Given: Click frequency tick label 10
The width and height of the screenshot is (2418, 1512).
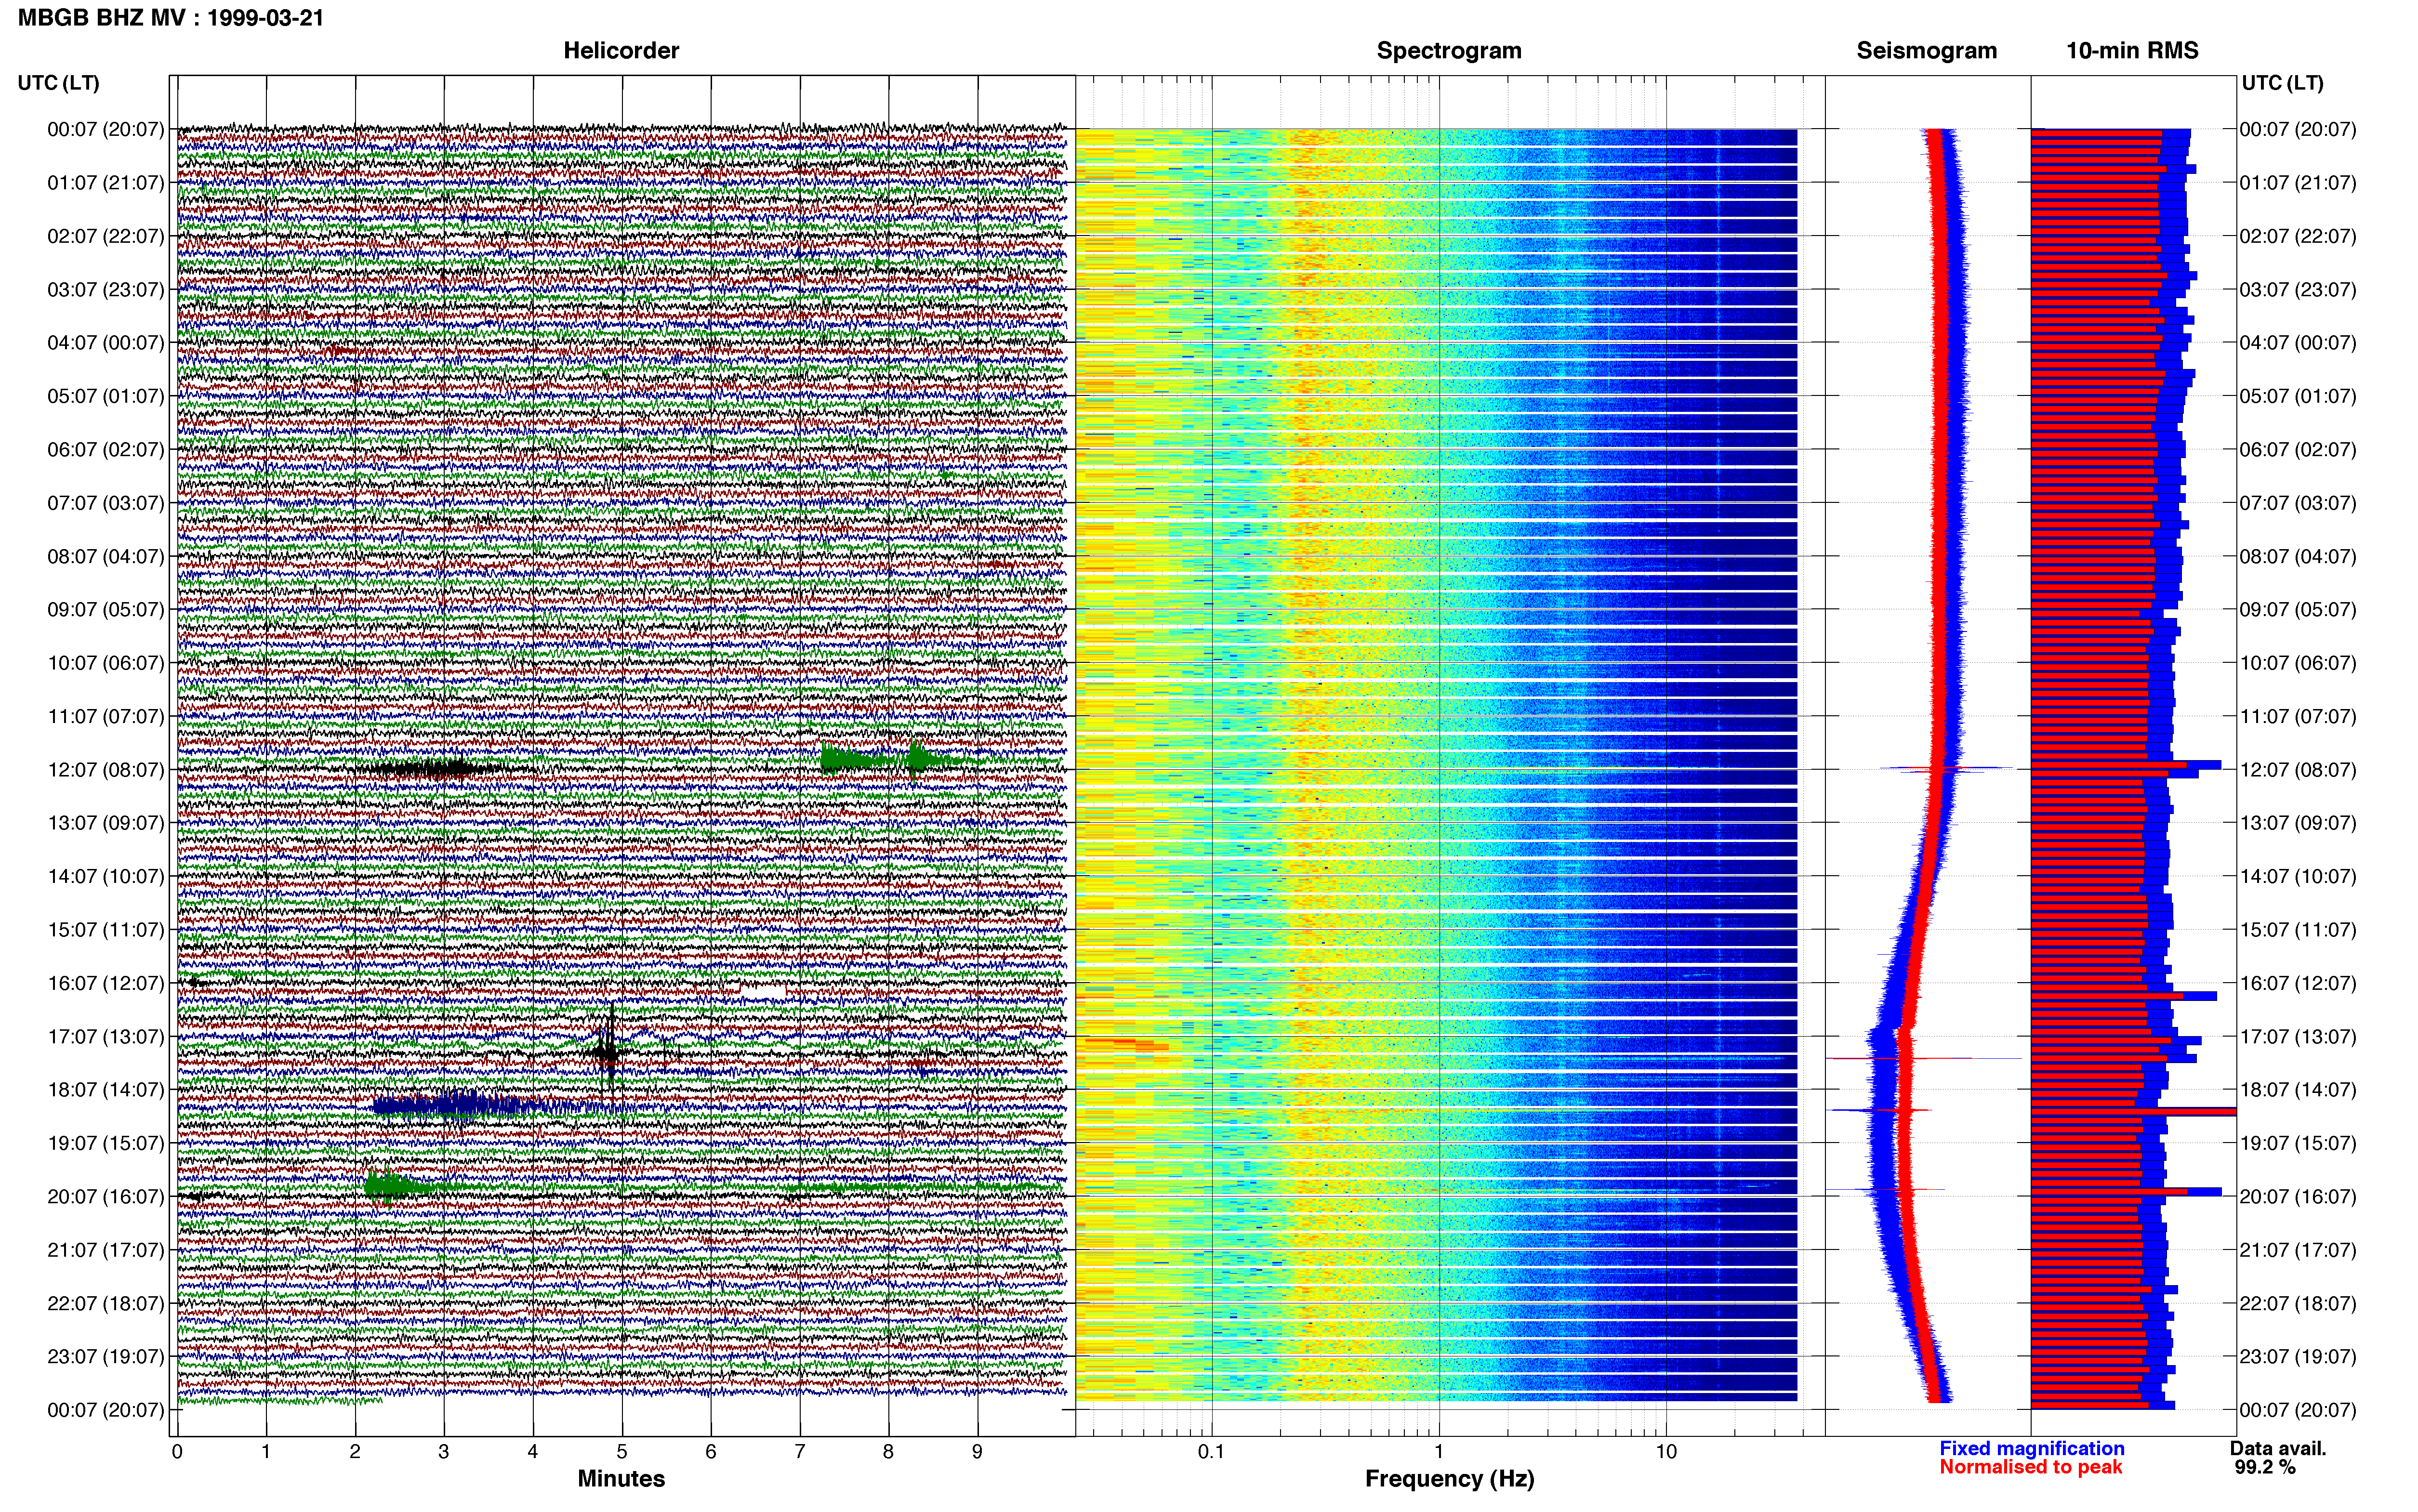Looking at the screenshot, I should [x=1666, y=1451].
